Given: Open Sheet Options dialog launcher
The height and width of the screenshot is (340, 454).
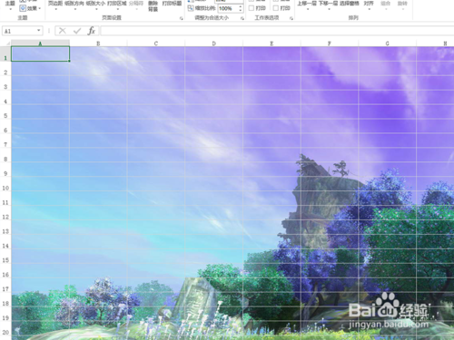Looking at the screenshot, I should (291, 18).
